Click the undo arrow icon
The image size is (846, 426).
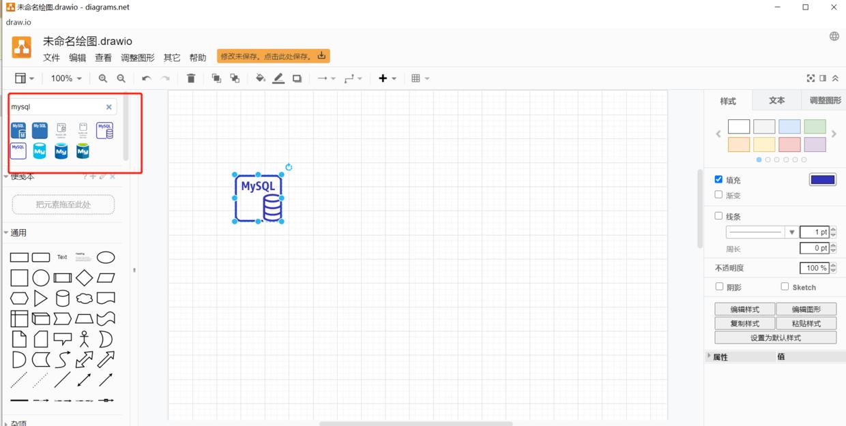(146, 78)
